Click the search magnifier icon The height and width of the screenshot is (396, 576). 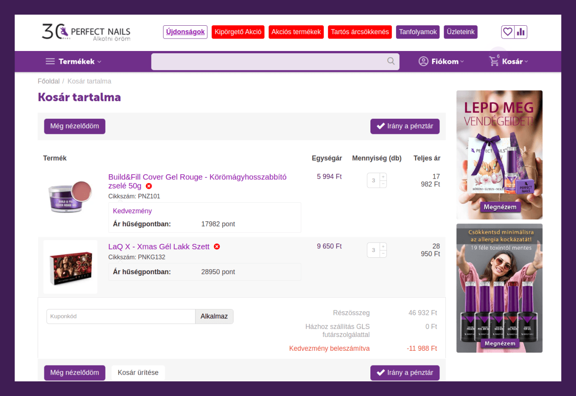[391, 61]
